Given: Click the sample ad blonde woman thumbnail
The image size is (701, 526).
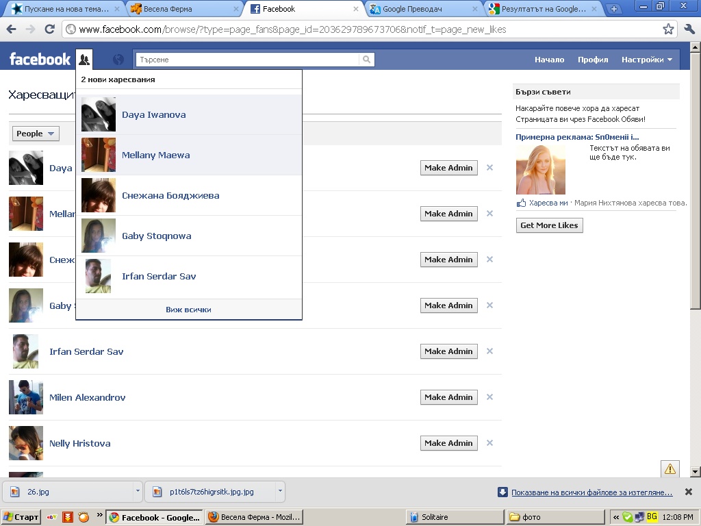Looking at the screenshot, I should pos(541,170).
